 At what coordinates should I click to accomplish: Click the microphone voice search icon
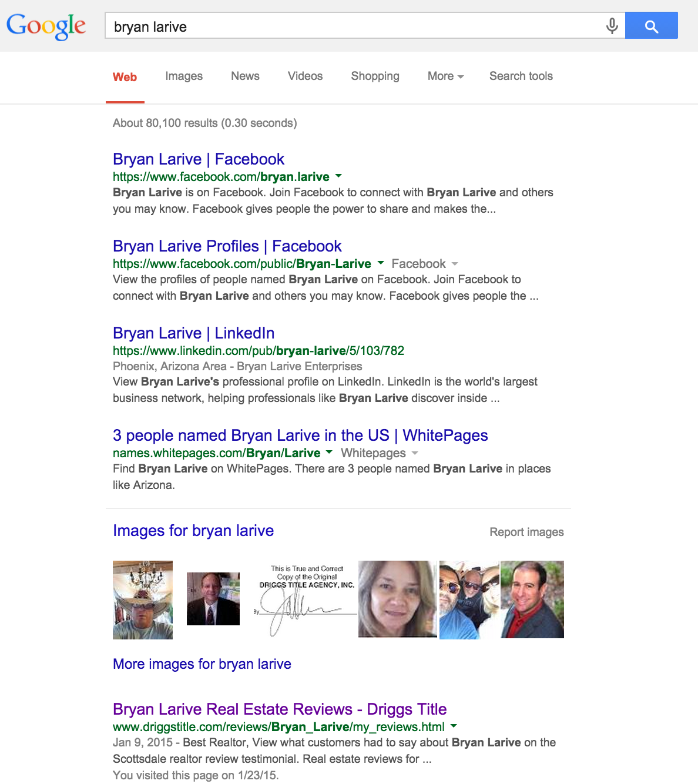[x=612, y=26]
